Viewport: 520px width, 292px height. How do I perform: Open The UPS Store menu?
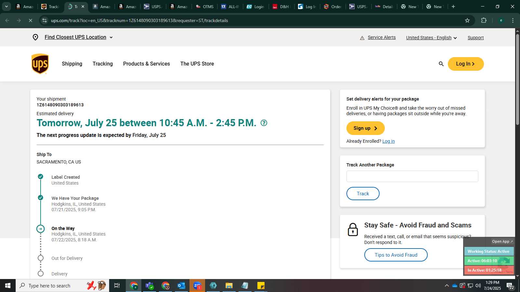pos(197,64)
